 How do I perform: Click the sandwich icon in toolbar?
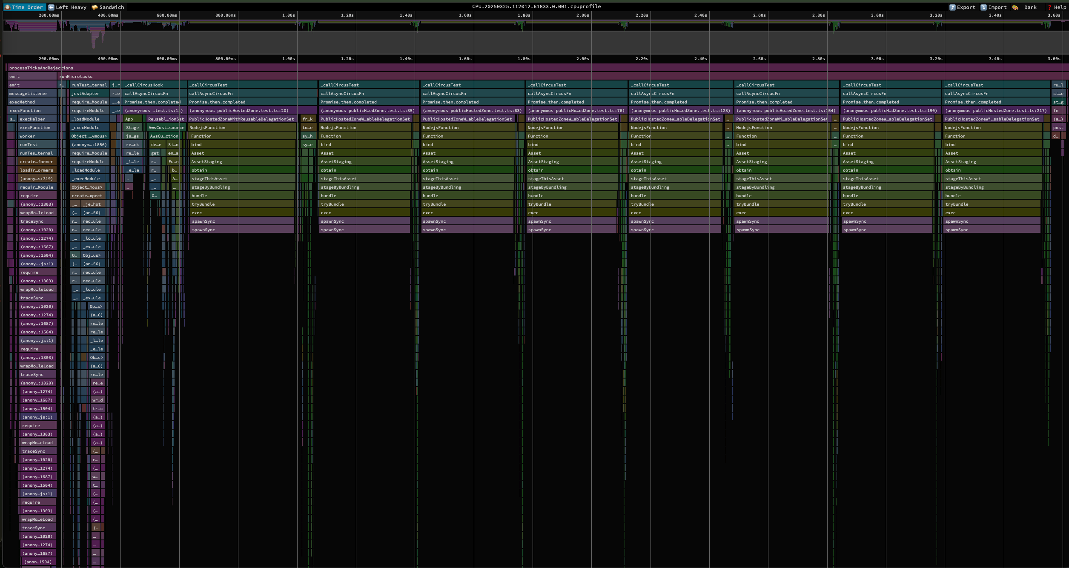coord(95,7)
